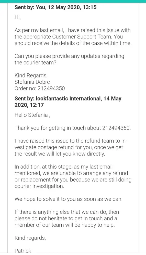The image size is (146, 255).
Task: Tap the 'In addition, at this stage' paragraph
Action: coord(73,176)
